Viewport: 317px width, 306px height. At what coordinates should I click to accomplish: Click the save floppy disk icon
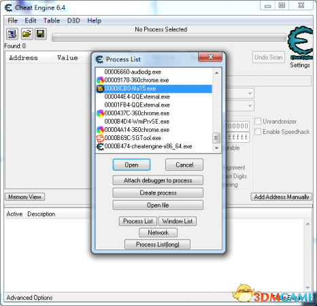point(41,34)
